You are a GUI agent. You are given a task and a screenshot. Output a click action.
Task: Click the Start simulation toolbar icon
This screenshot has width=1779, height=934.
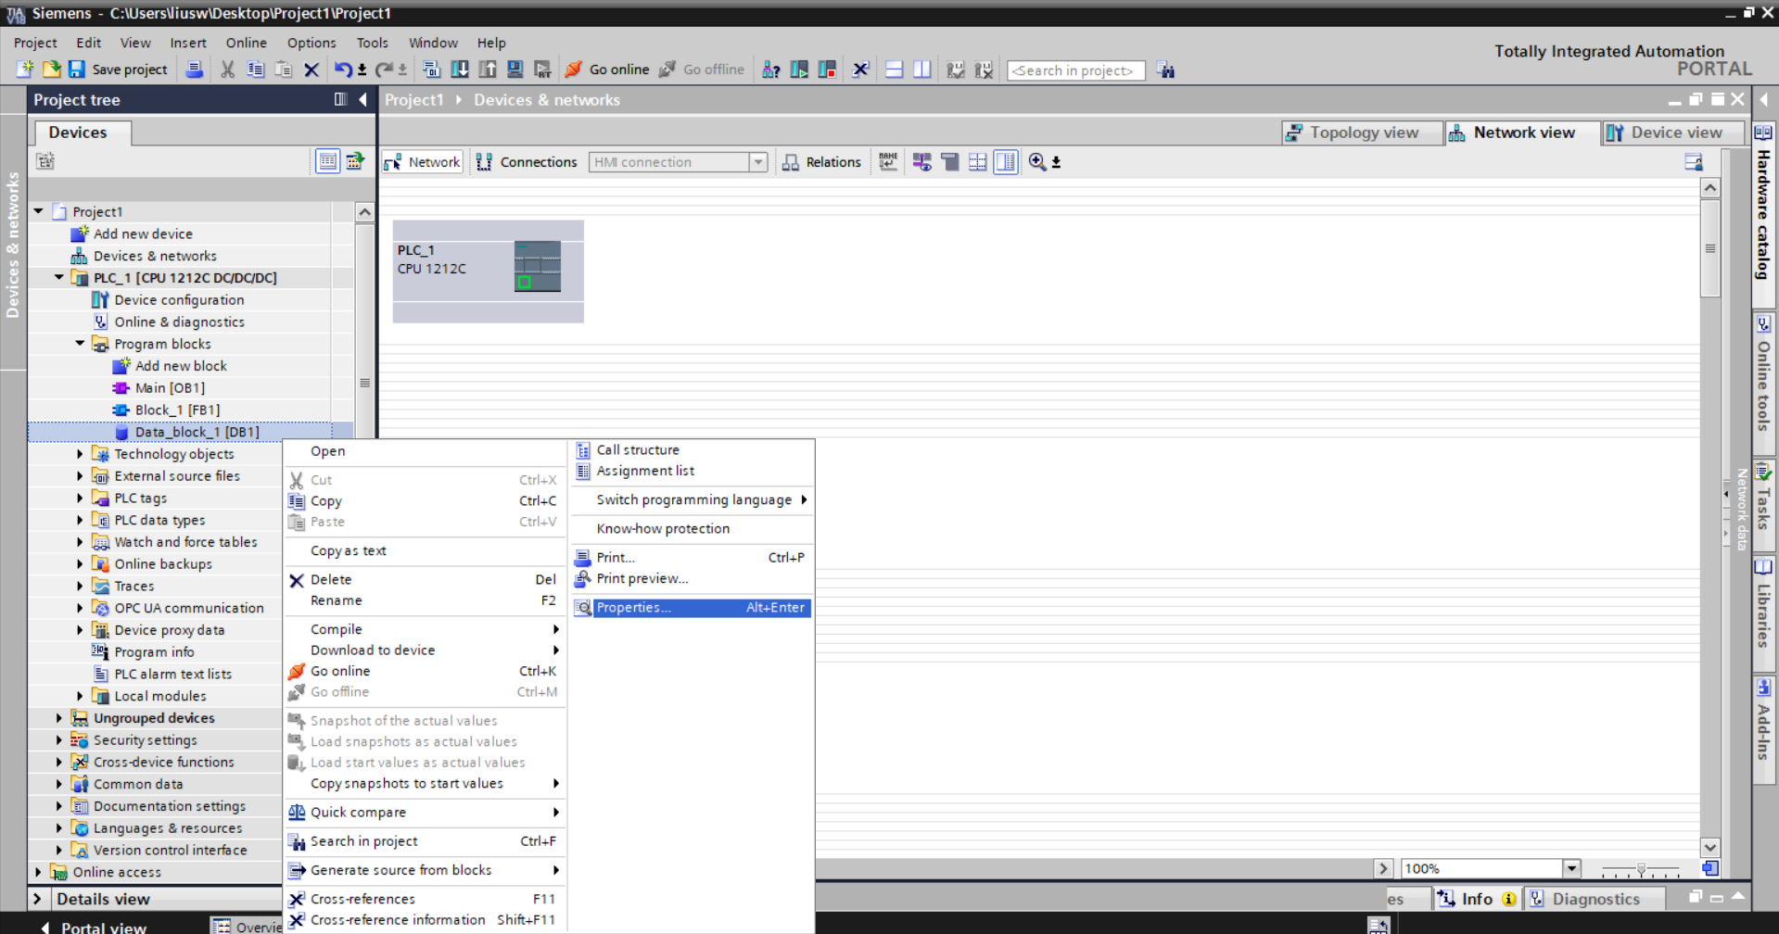[515, 69]
